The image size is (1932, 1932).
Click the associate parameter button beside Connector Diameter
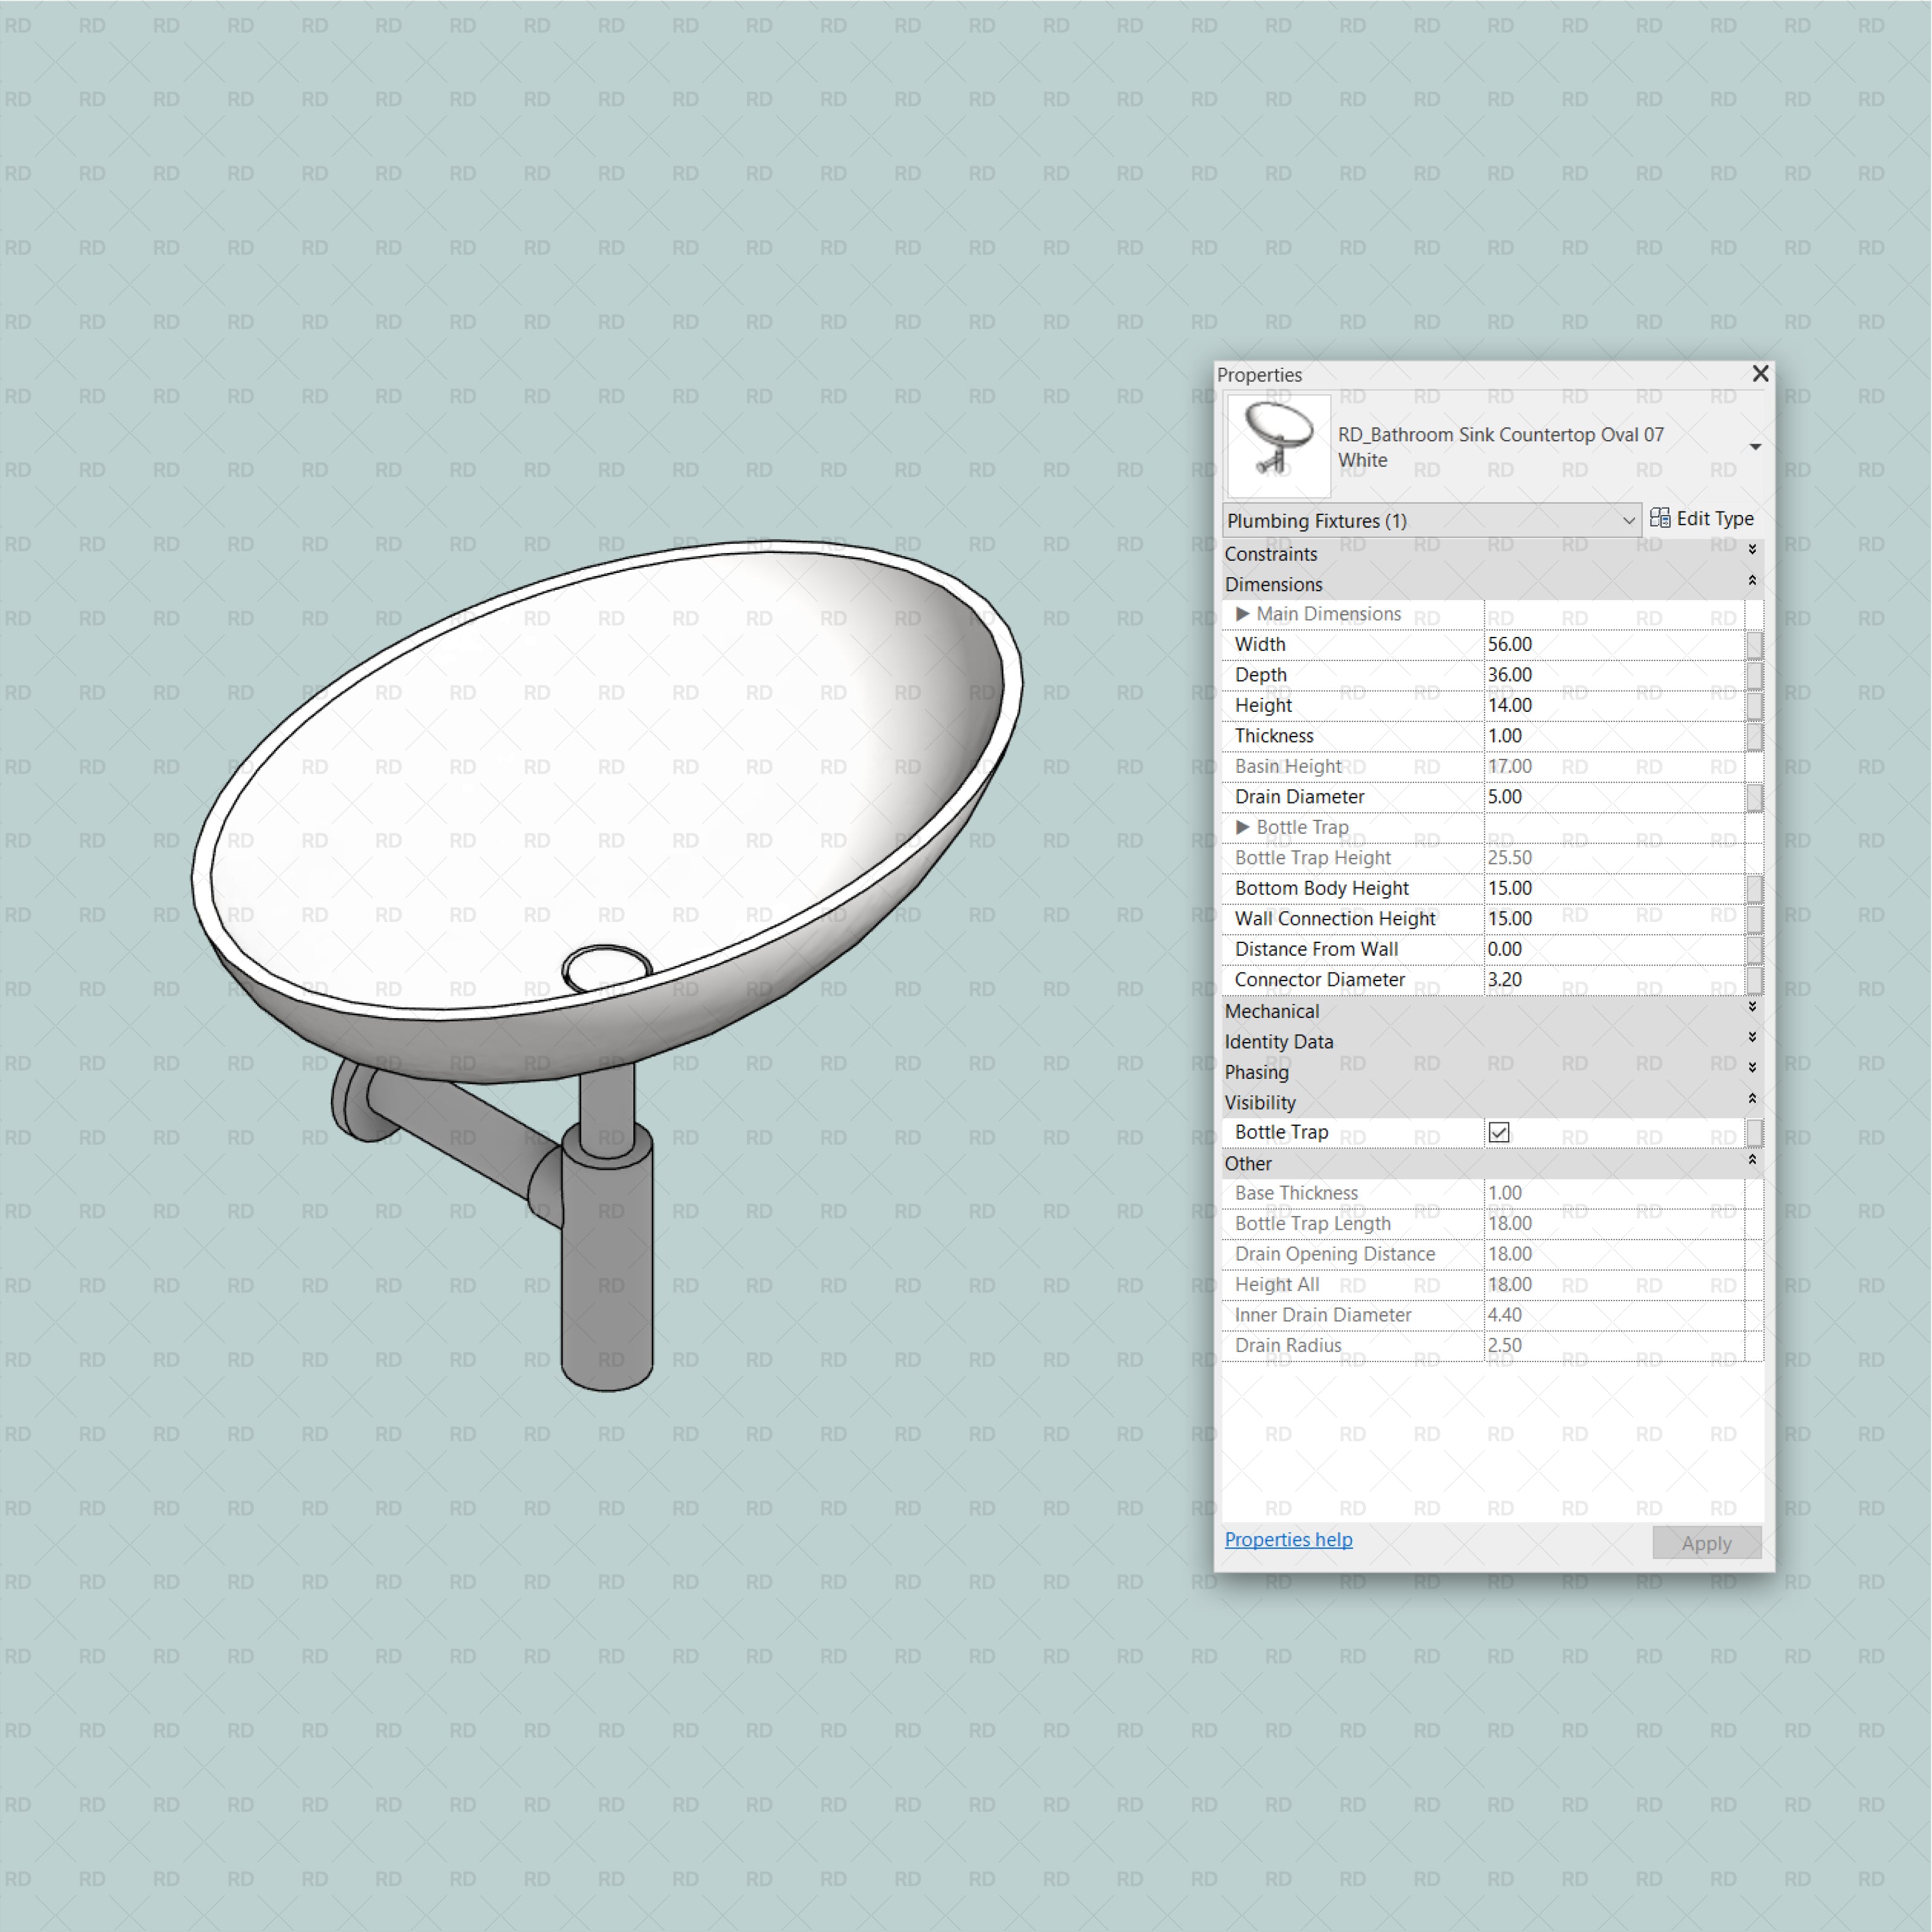click(x=1755, y=980)
